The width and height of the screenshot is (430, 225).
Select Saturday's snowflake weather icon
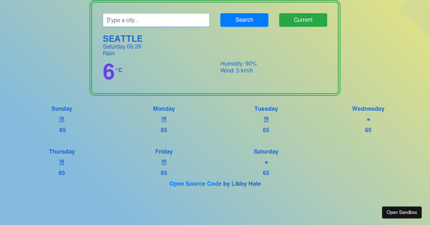pyautogui.click(x=266, y=162)
